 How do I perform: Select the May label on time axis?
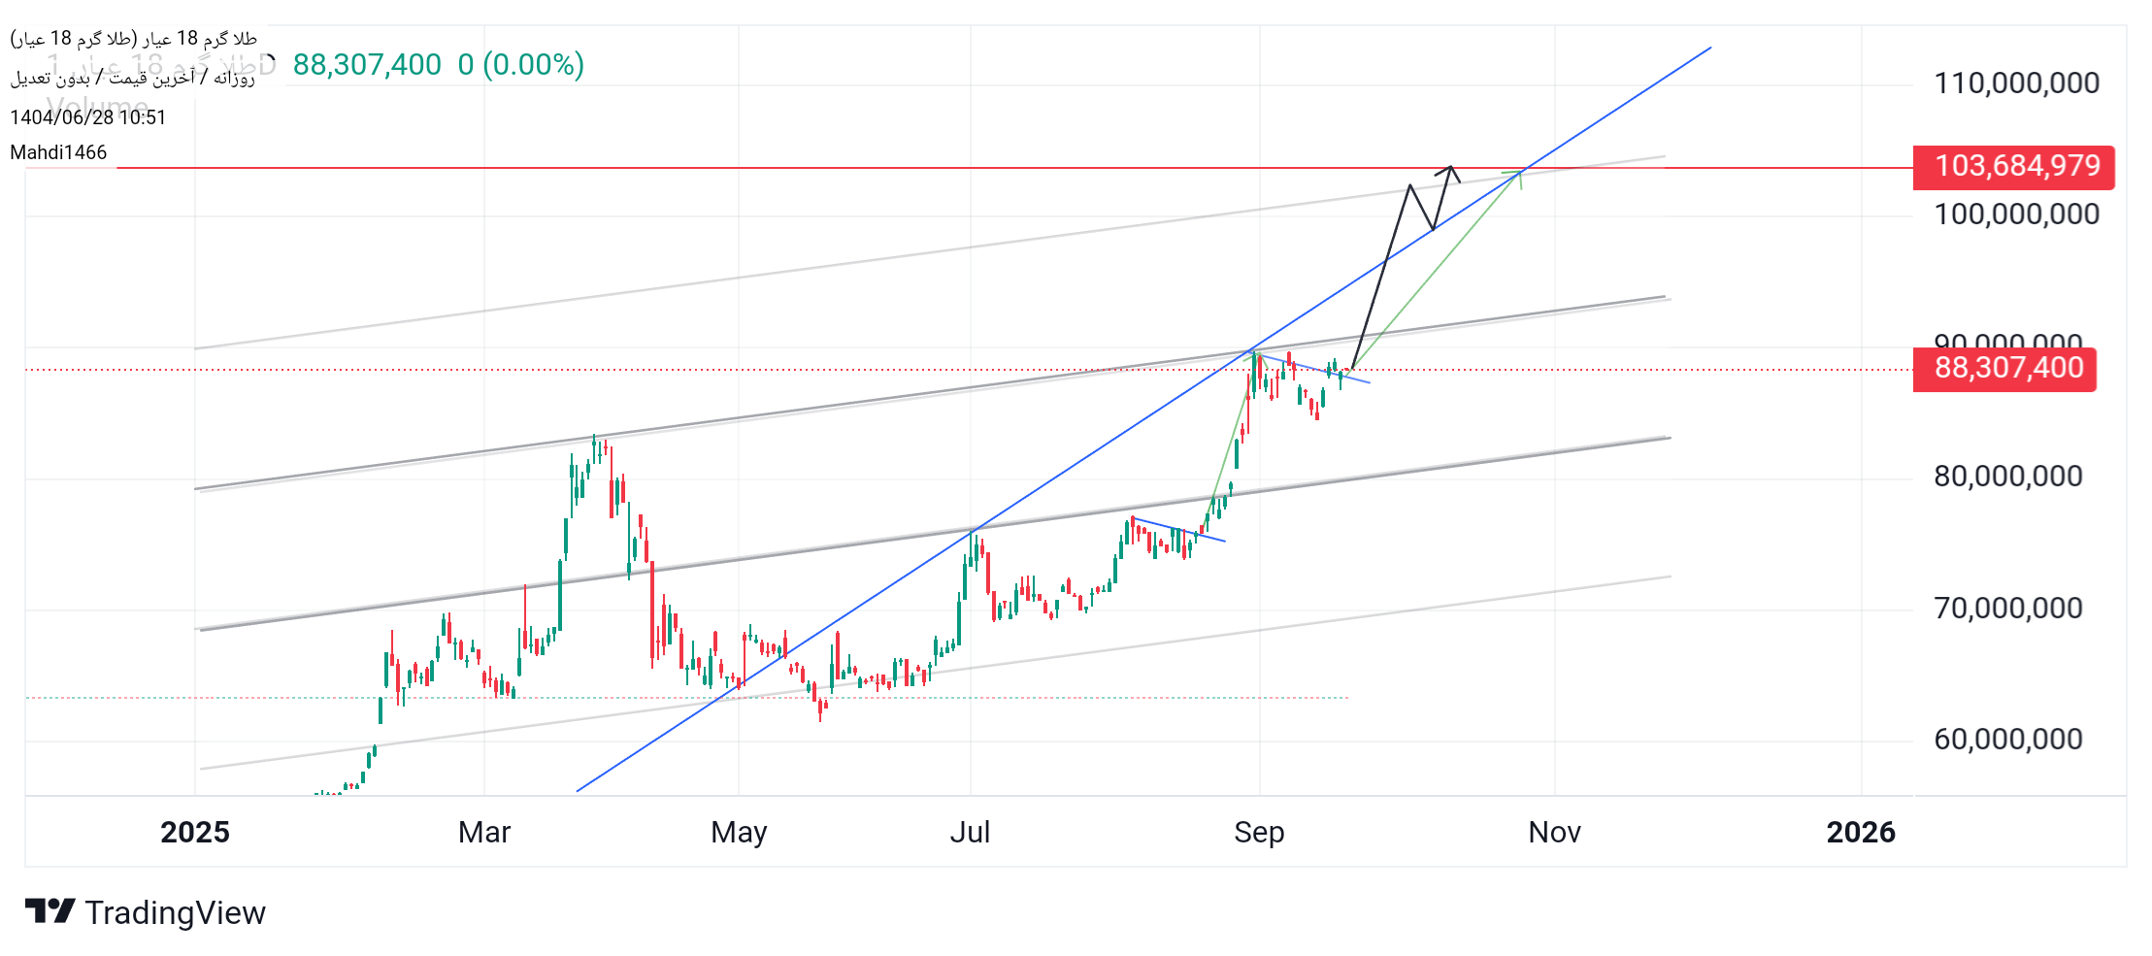point(739,833)
